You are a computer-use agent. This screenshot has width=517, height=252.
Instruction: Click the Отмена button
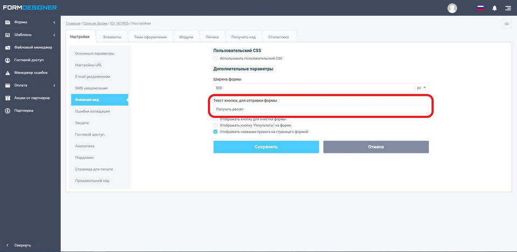point(376,147)
